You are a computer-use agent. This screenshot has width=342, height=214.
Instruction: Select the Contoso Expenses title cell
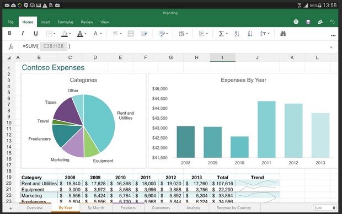click(x=53, y=67)
